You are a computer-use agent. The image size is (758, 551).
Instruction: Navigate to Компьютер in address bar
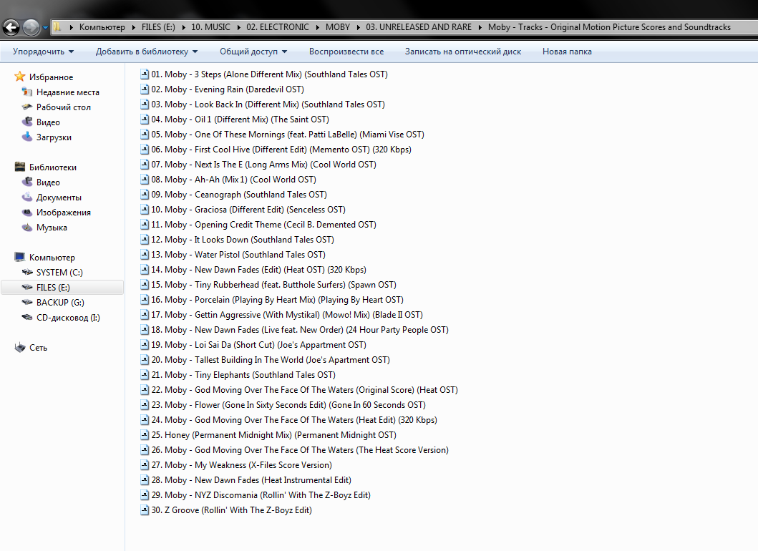point(102,27)
